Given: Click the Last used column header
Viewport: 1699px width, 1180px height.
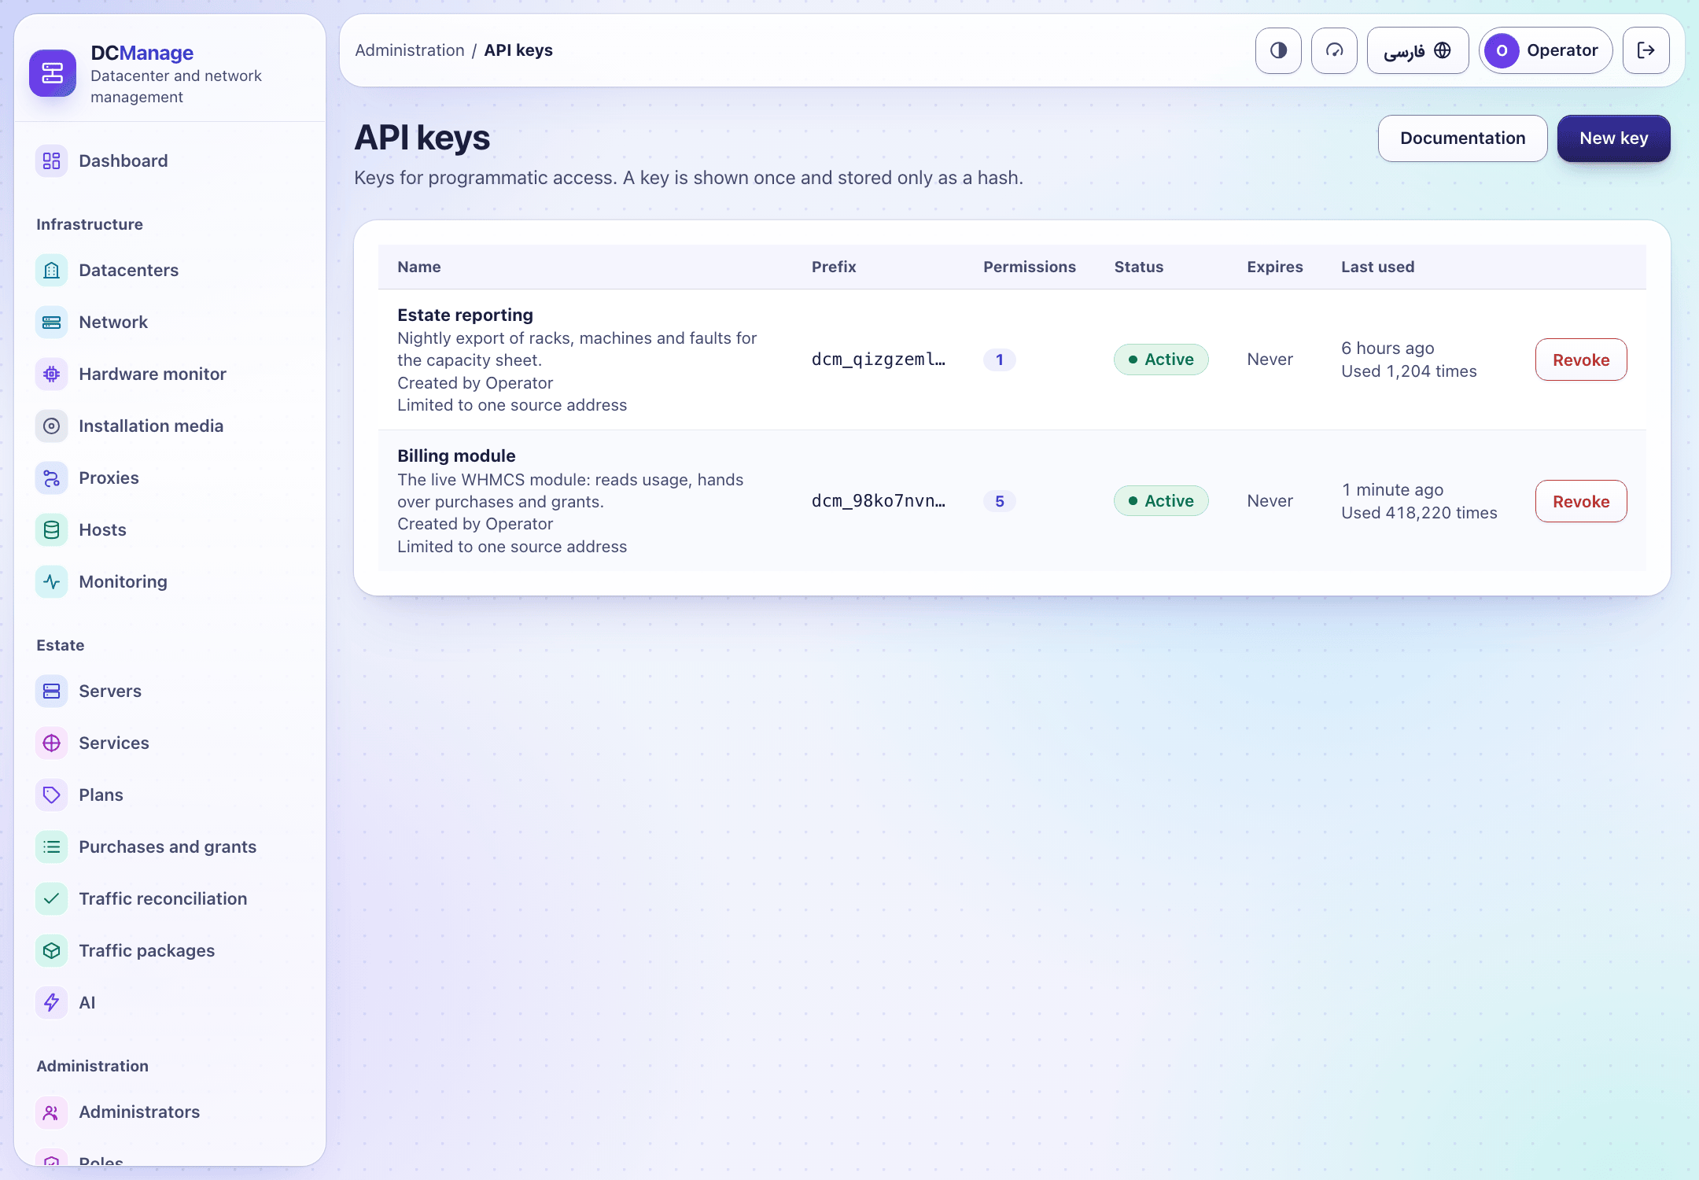Looking at the screenshot, I should coord(1377,267).
